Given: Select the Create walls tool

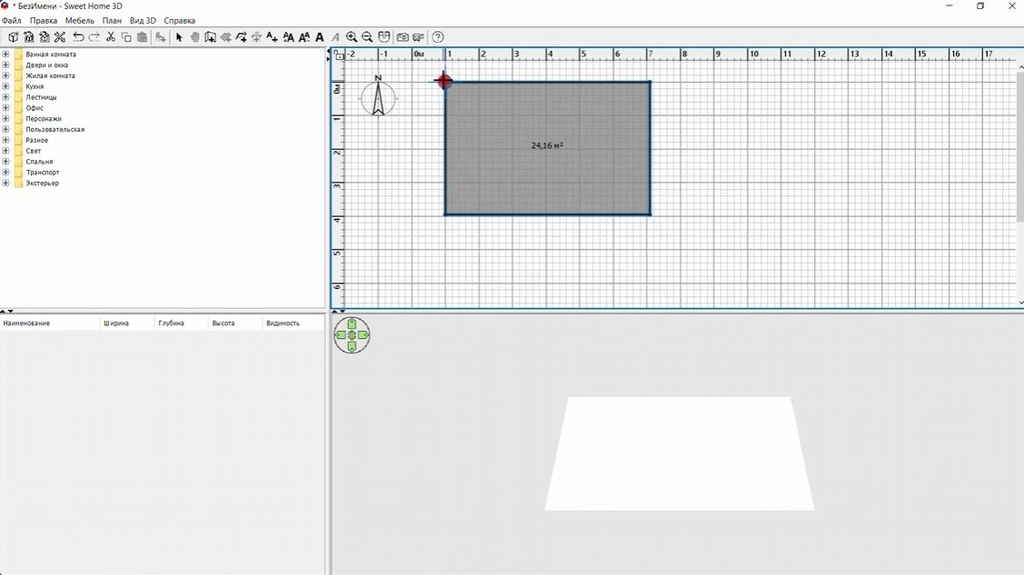Looking at the screenshot, I should (210, 37).
